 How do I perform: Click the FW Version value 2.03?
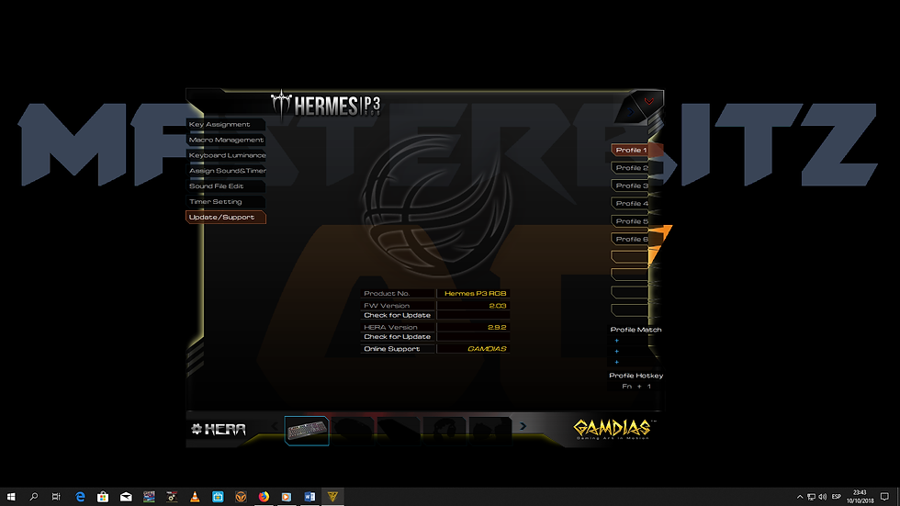[x=498, y=306]
